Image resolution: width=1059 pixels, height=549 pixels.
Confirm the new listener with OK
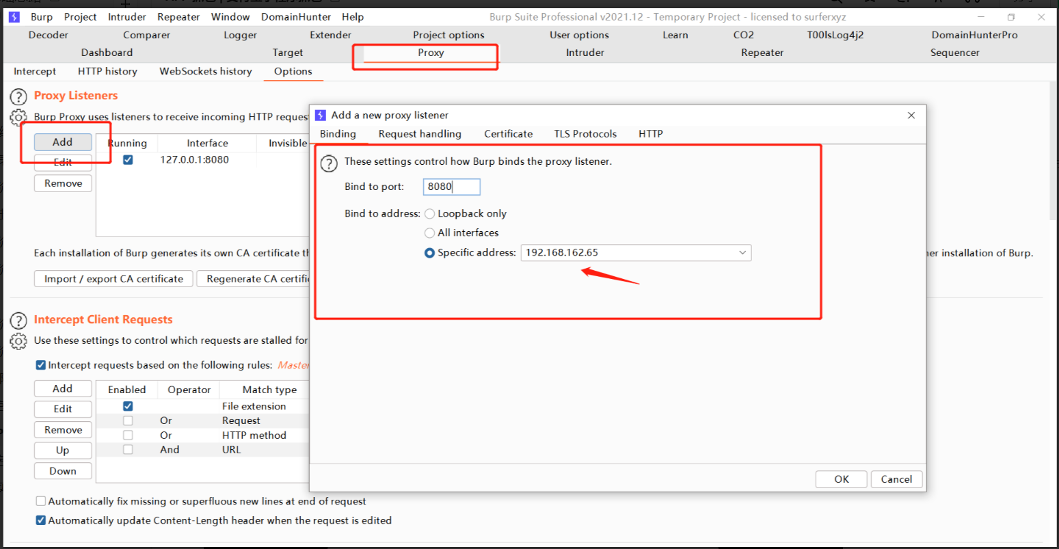point(841,479)
